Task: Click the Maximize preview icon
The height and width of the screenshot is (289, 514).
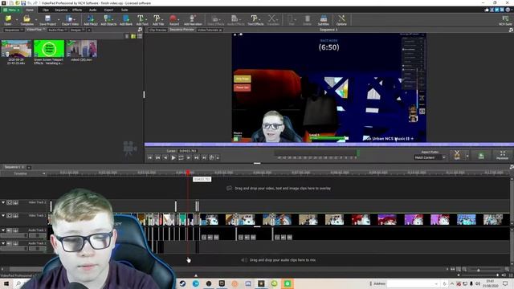Action: click(502, 155)
